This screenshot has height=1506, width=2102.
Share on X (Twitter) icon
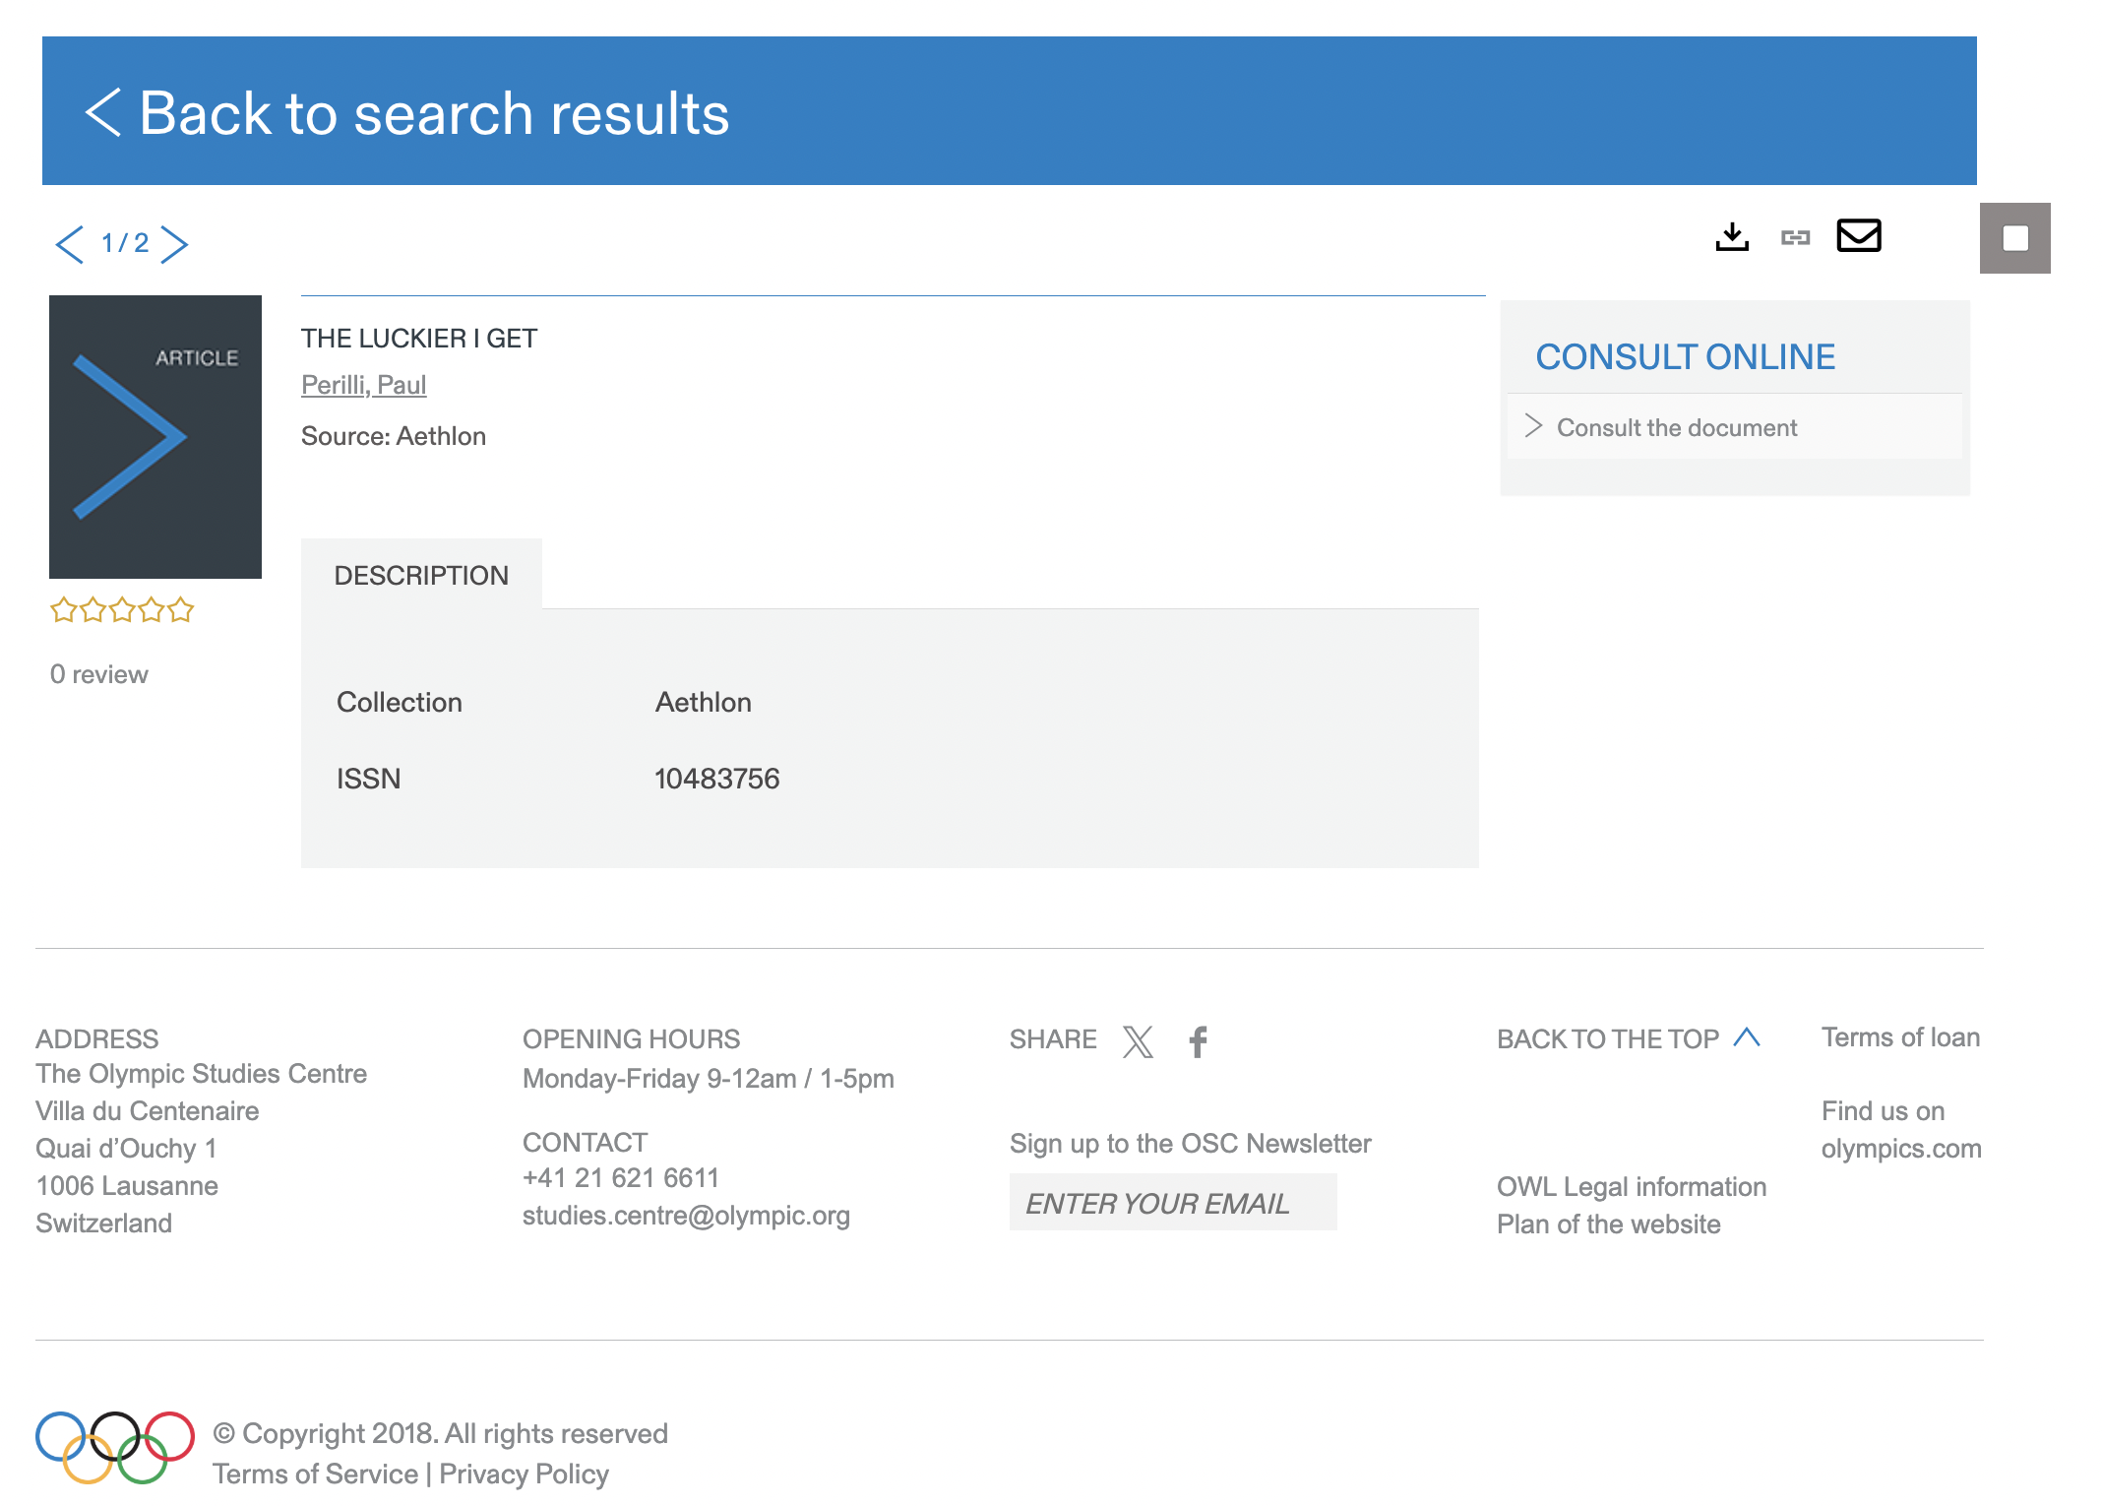point(1138,1040)
